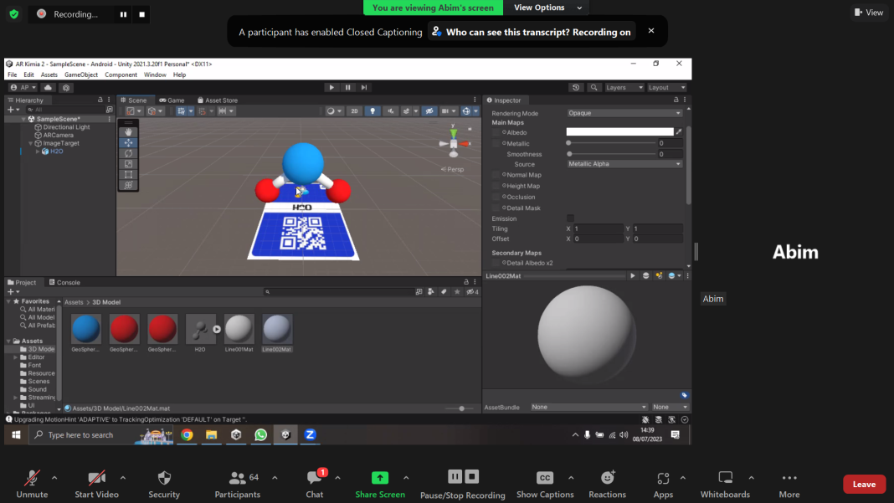Toggle the Emission checkbox
Screen dimensions: 894x503
click(x=570, y=218)
